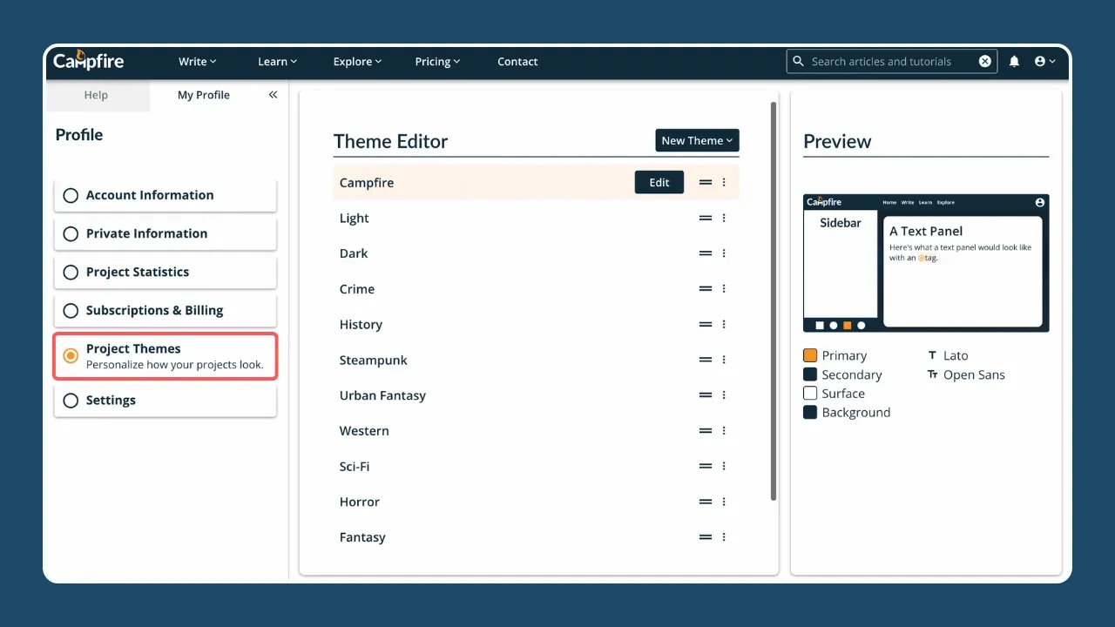This screenshot has height=627, width=1115.
Task: Click the orange Primary color swatch
Action: tap(811, 355)
